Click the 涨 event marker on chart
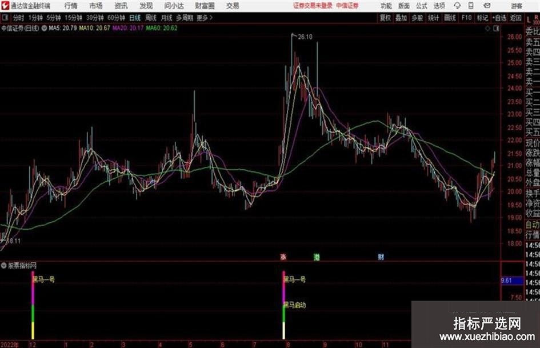 (x=283, y=257)
